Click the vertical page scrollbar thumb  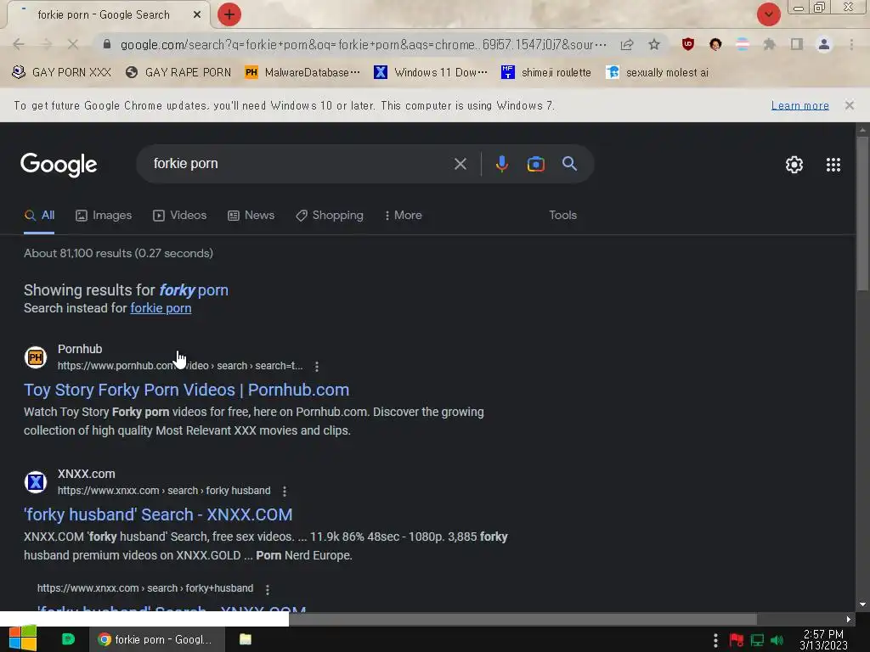[862, 213]
